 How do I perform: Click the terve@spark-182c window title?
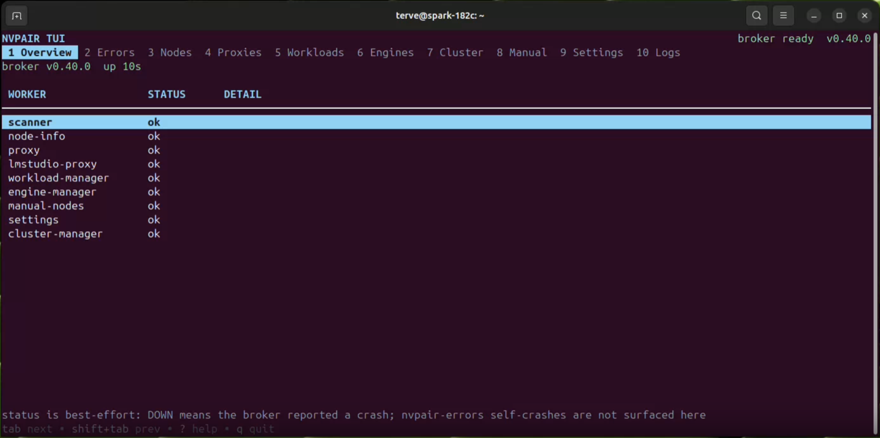pyautogui.click(x=440, y=16)
